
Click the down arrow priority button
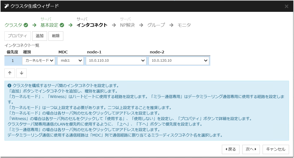pyautogui.click(x=21, y=73)
